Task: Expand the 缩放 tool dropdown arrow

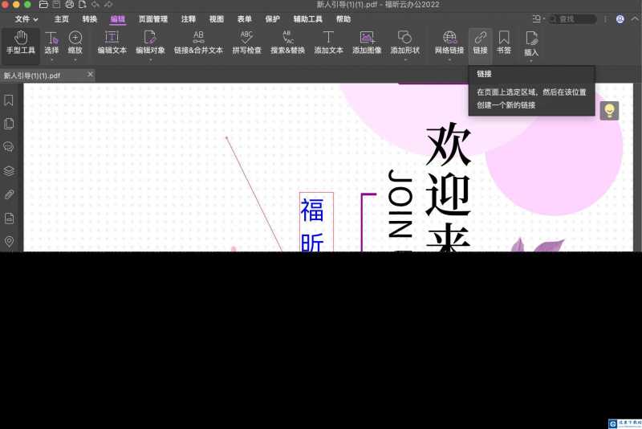Action: point(75,59)
